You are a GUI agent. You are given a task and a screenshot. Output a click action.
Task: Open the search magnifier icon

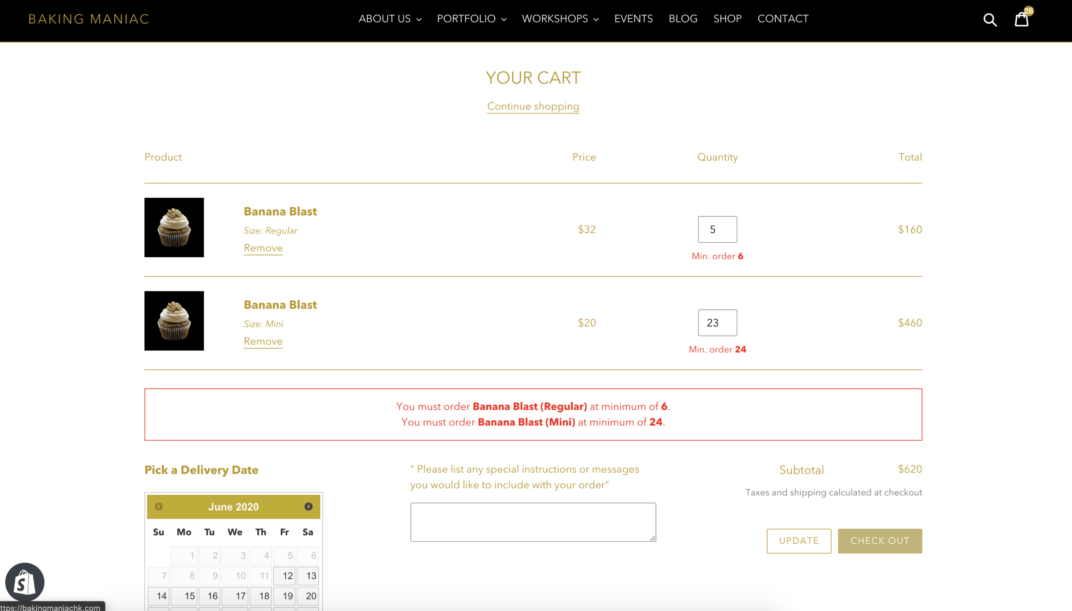click(x=990, y=19)
